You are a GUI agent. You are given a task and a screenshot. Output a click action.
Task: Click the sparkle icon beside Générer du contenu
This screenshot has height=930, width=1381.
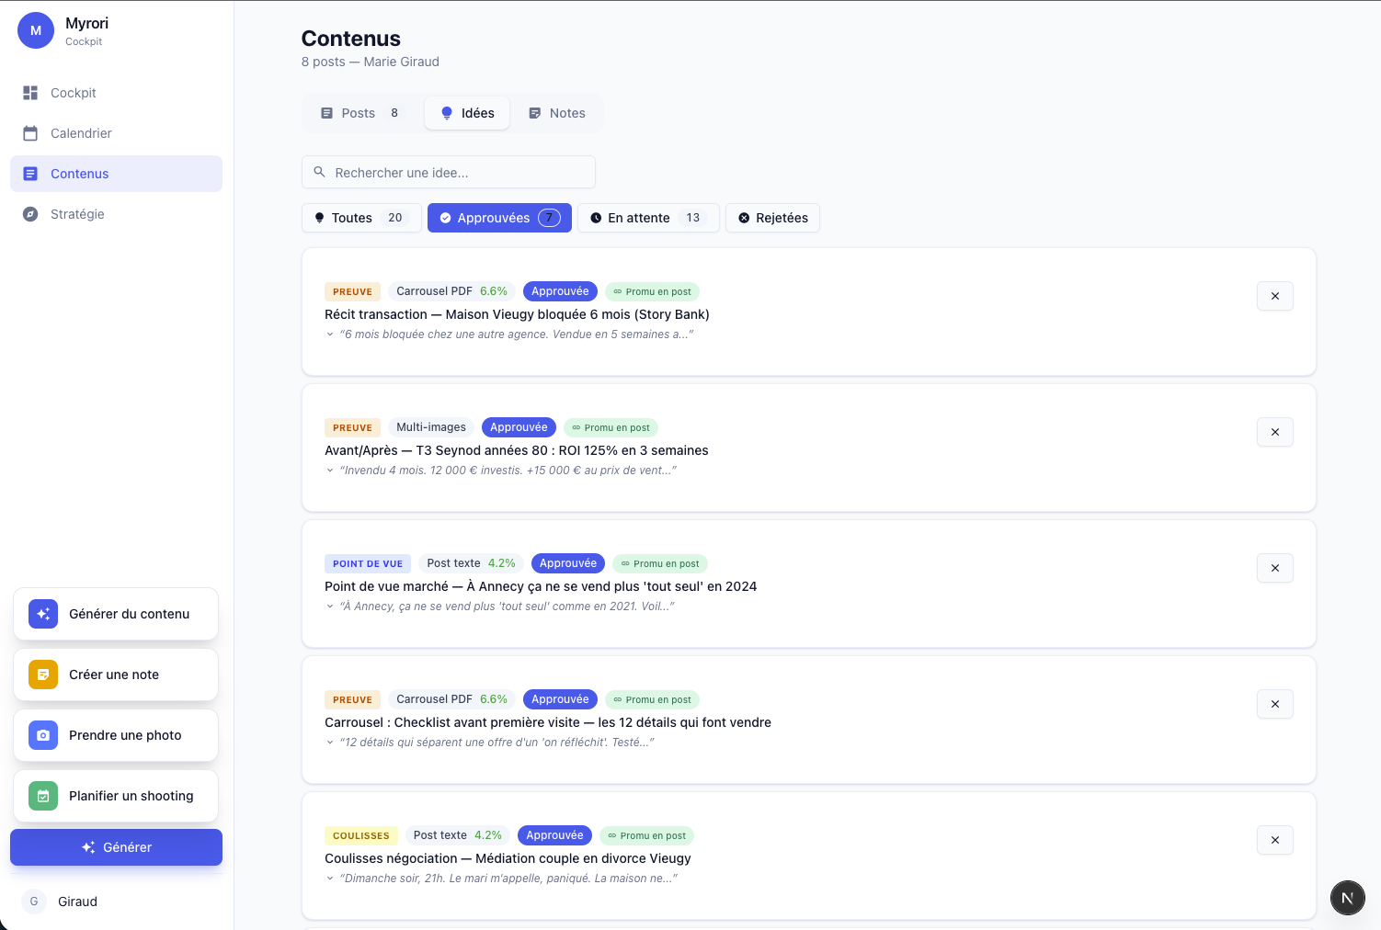(43, 614)
